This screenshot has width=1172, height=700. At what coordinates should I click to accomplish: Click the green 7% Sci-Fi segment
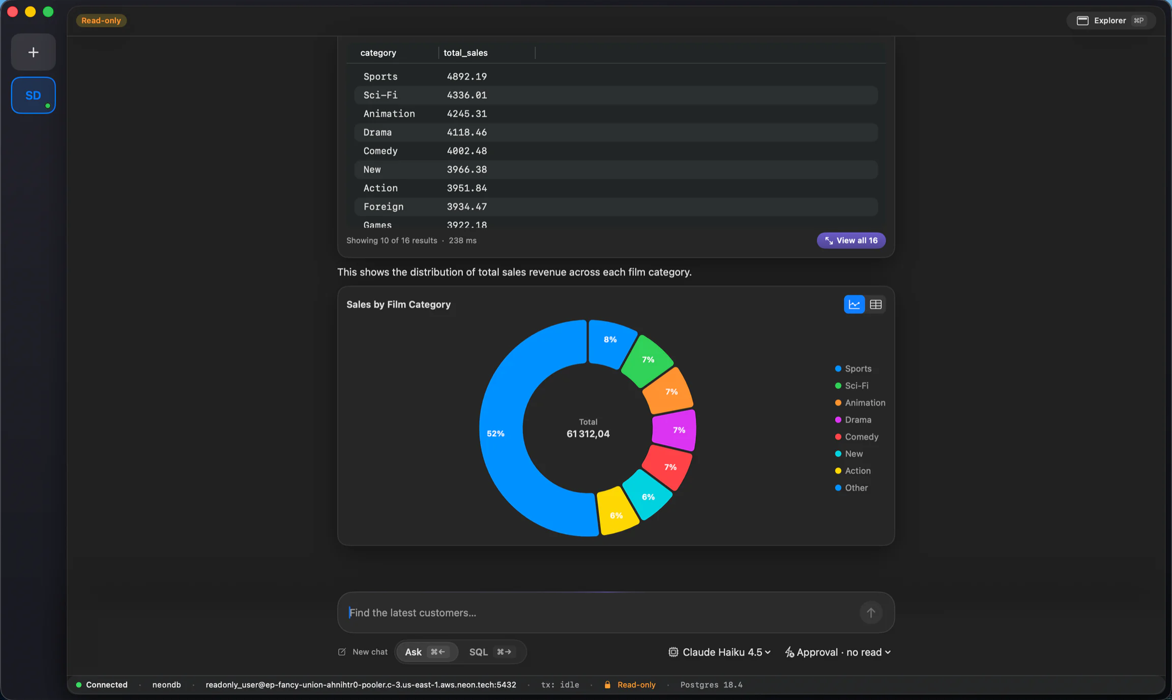click(x=647, y=360)
